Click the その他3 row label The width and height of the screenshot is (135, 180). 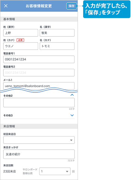8,115
